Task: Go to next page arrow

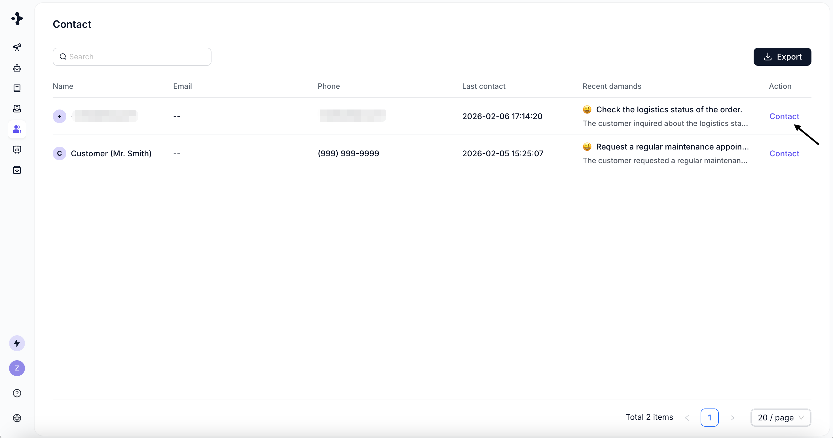Action: (x=732, y=418)
